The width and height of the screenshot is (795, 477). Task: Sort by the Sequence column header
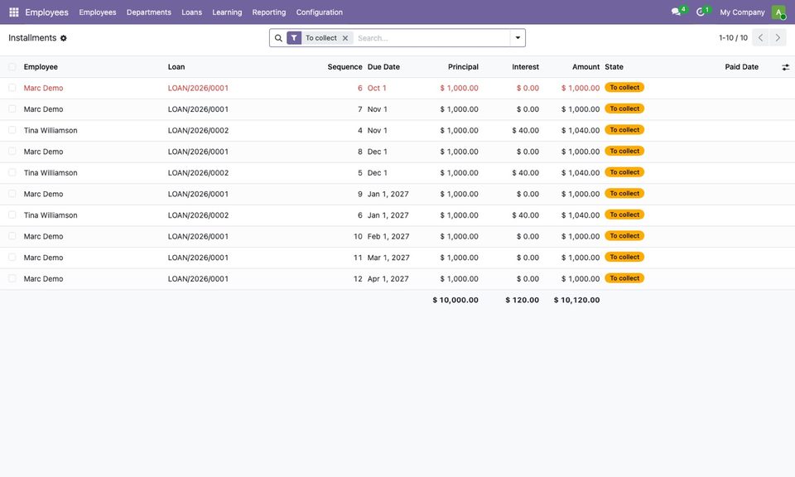(344, 67)
